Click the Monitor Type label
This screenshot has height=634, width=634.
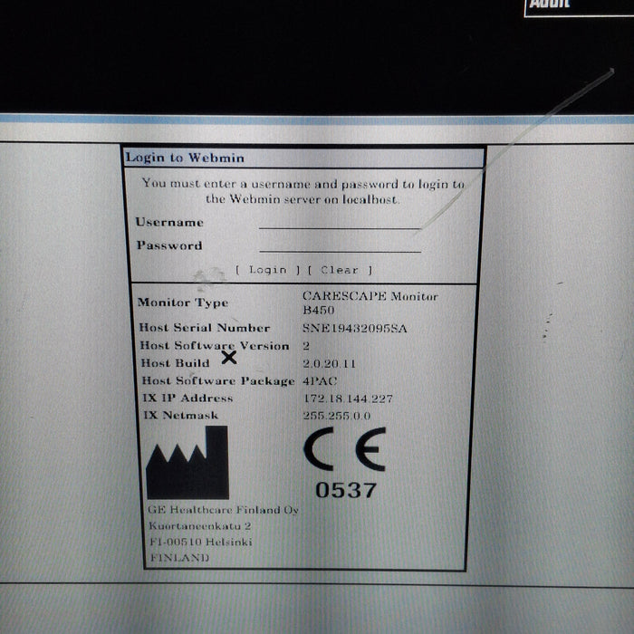point(183,303)
